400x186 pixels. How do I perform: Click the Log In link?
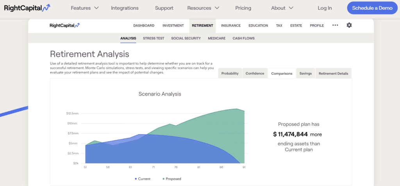(325, 8)
